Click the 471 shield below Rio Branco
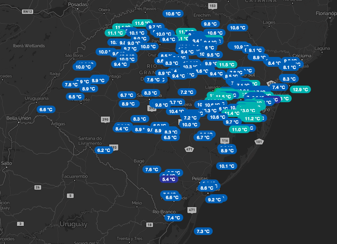This screenshot has width=337, height=244. [192, 210]
